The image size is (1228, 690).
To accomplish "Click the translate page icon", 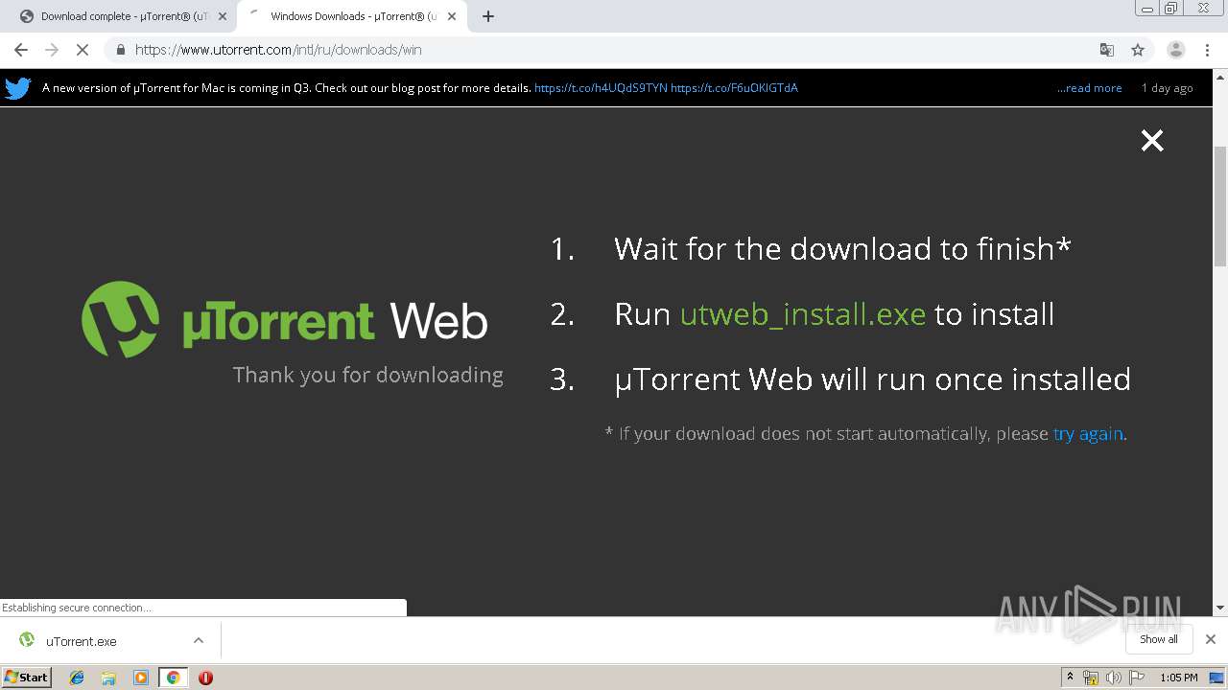I will (1107, 50).
